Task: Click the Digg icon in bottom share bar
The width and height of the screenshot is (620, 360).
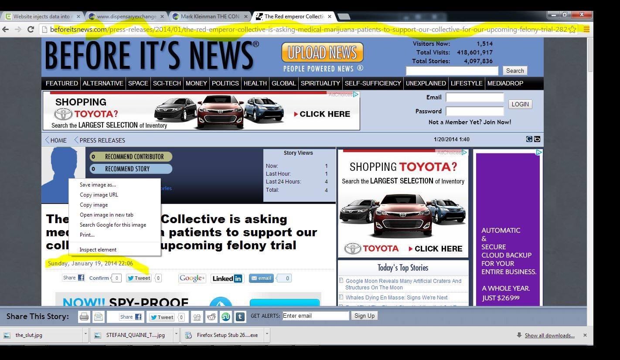Action: [x=197, y=317]
